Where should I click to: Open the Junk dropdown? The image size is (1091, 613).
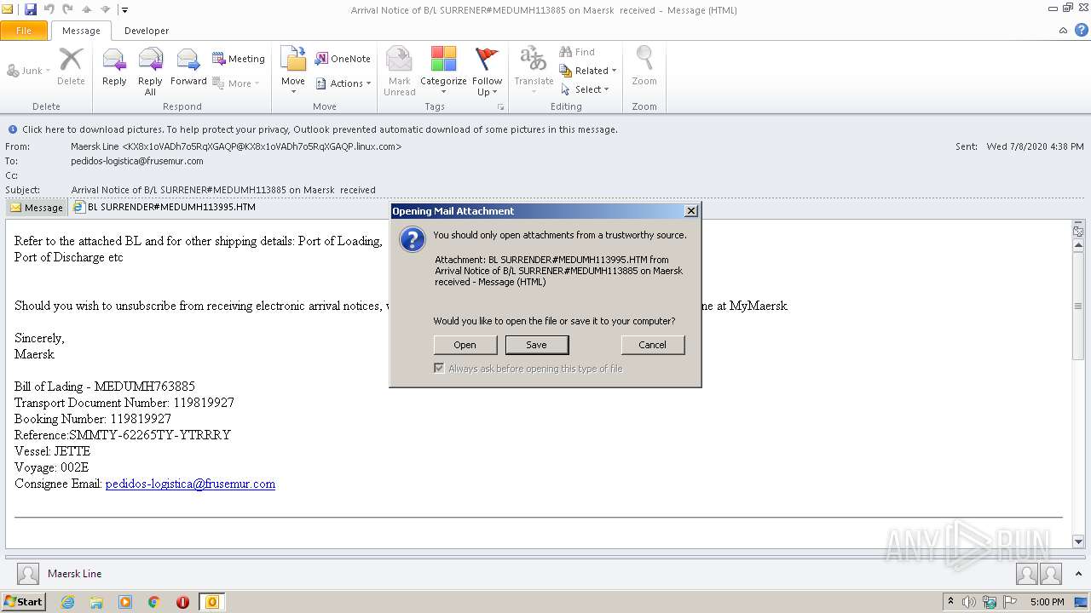click(29, 71)
